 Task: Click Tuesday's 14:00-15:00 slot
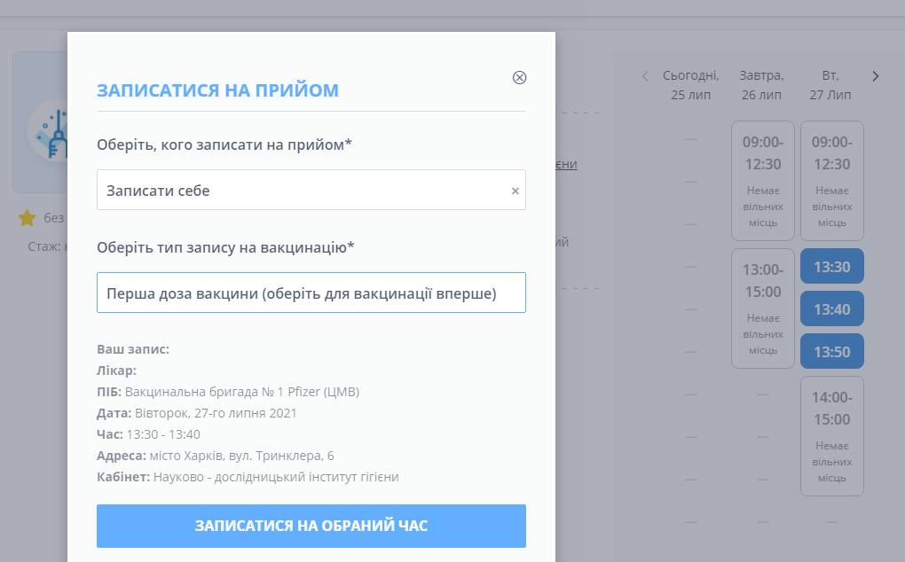(831, 436)
